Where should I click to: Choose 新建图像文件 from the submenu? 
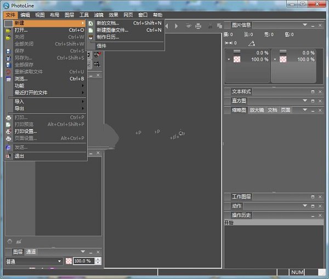(126, 30)
